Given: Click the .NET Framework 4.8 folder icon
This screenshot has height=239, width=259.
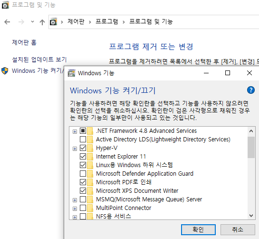Looking at the screenshot, I should point(90,131).
